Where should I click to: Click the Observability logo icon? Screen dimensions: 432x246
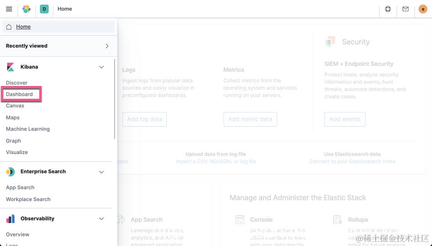click(x=10, y=219)
